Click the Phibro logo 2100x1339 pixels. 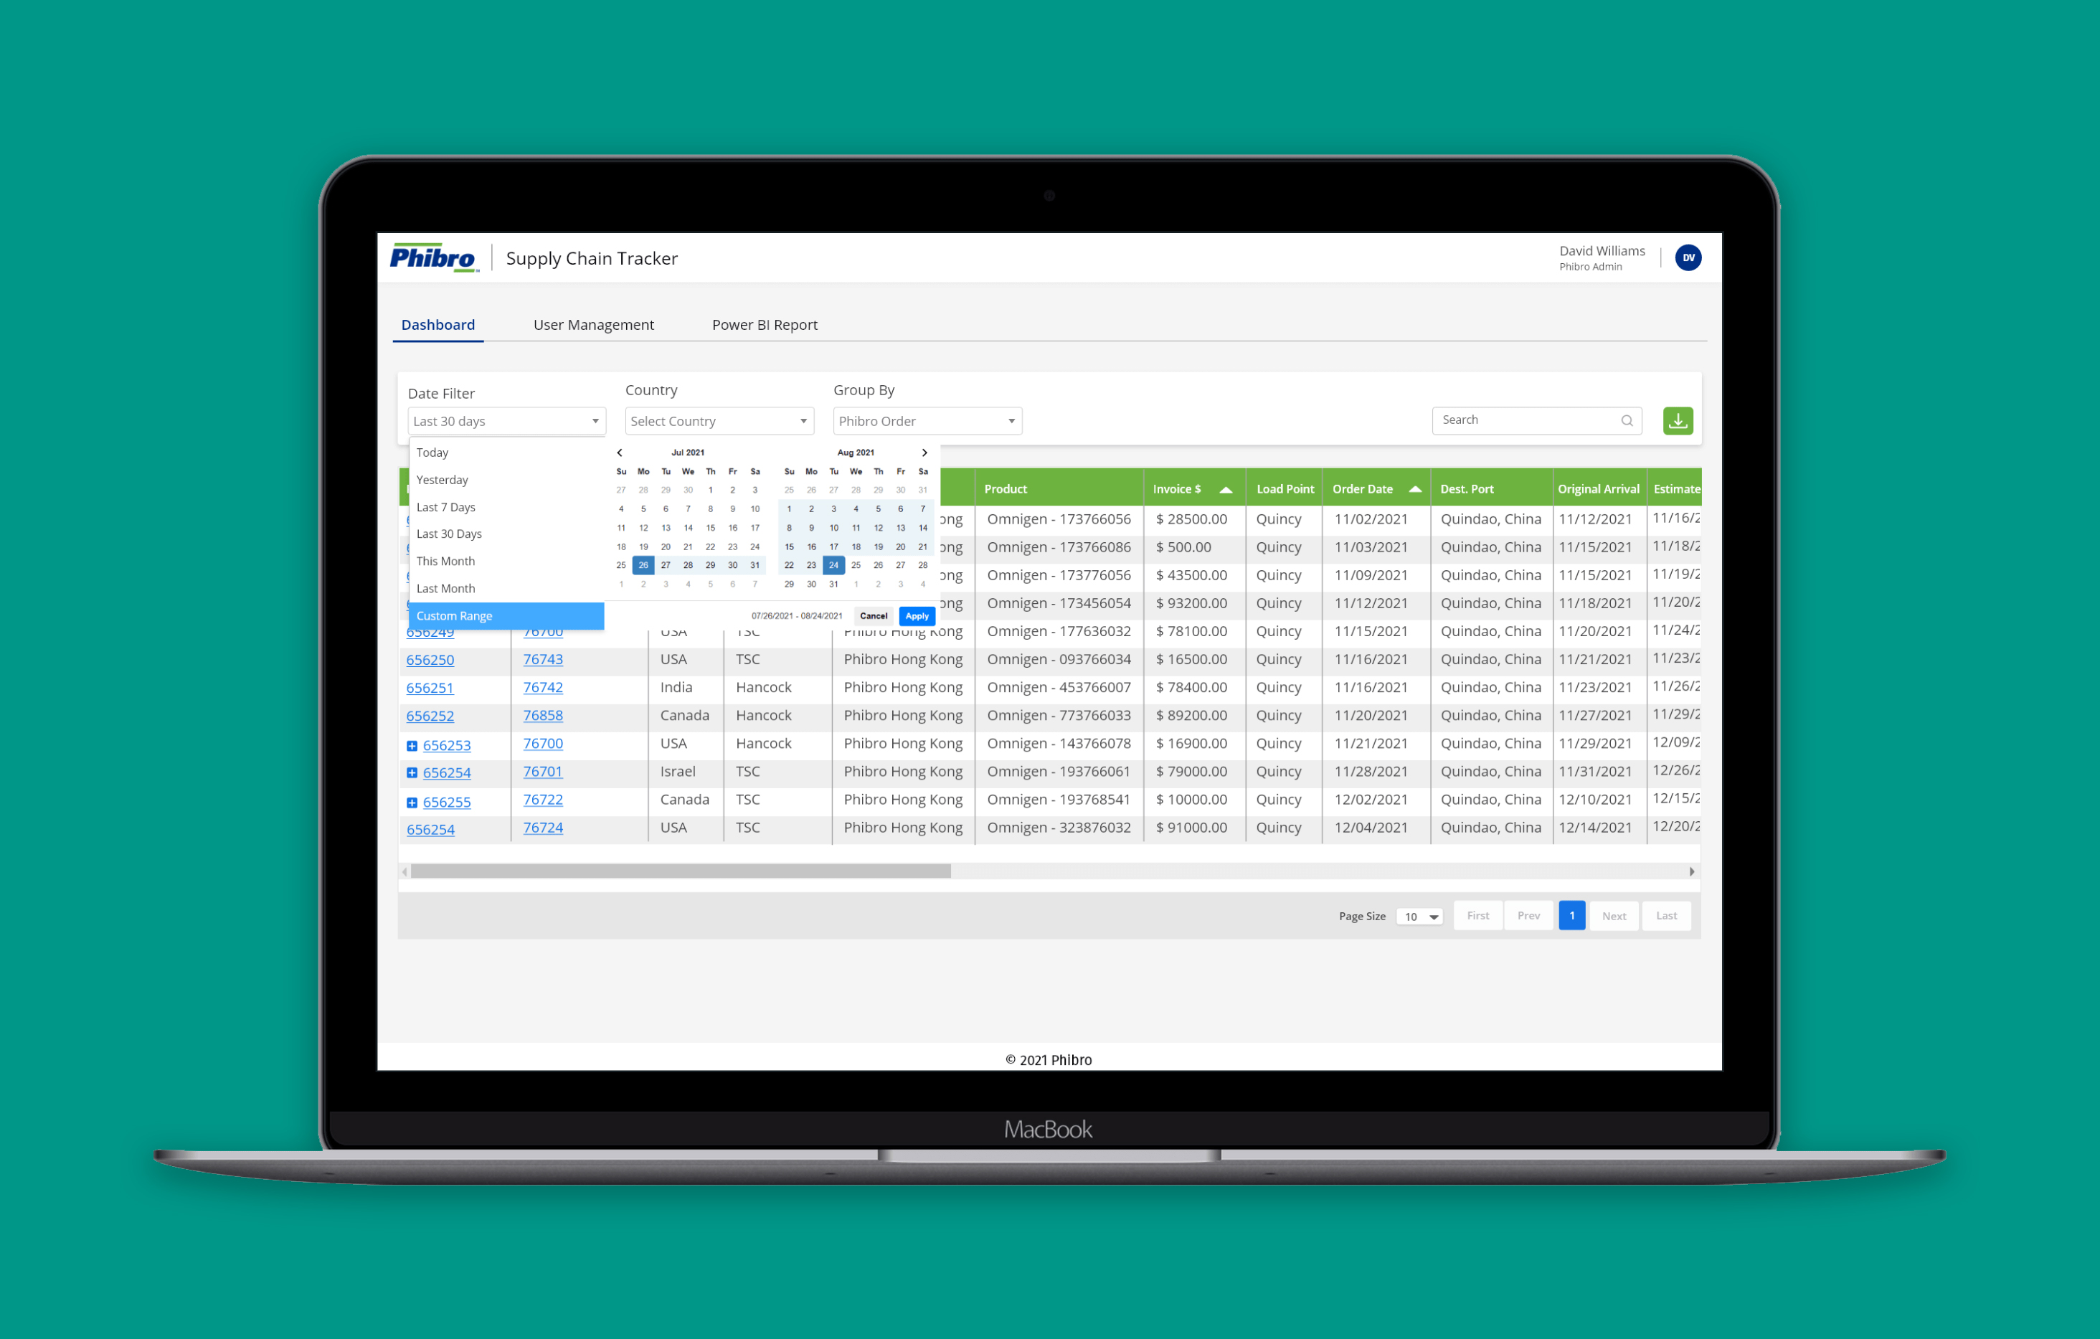[x=433, y=257]
